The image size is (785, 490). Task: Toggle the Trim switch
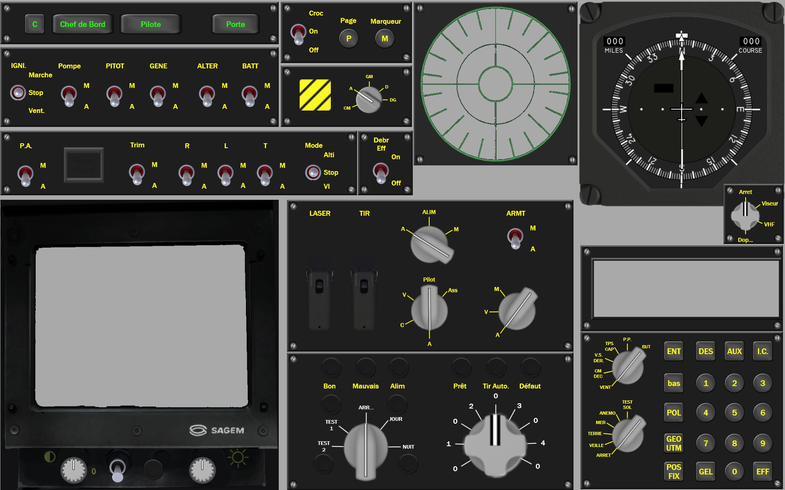coord(137,174)
